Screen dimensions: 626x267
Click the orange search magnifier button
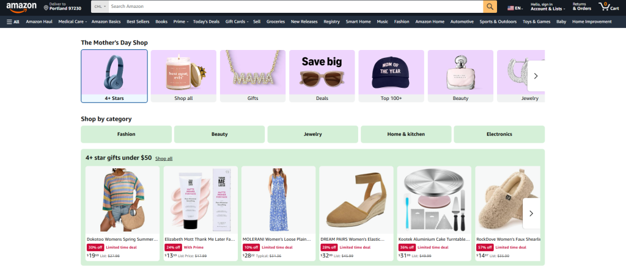pyautogui.click(x=490, y=7)
